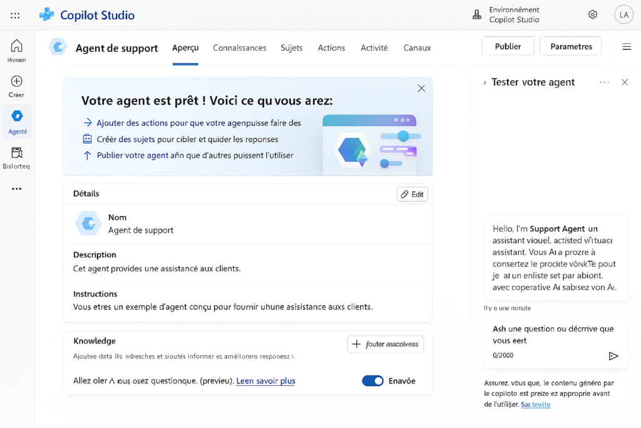Click the LA user avatar
Screen dimensions: 641x428
click(623, 14)
